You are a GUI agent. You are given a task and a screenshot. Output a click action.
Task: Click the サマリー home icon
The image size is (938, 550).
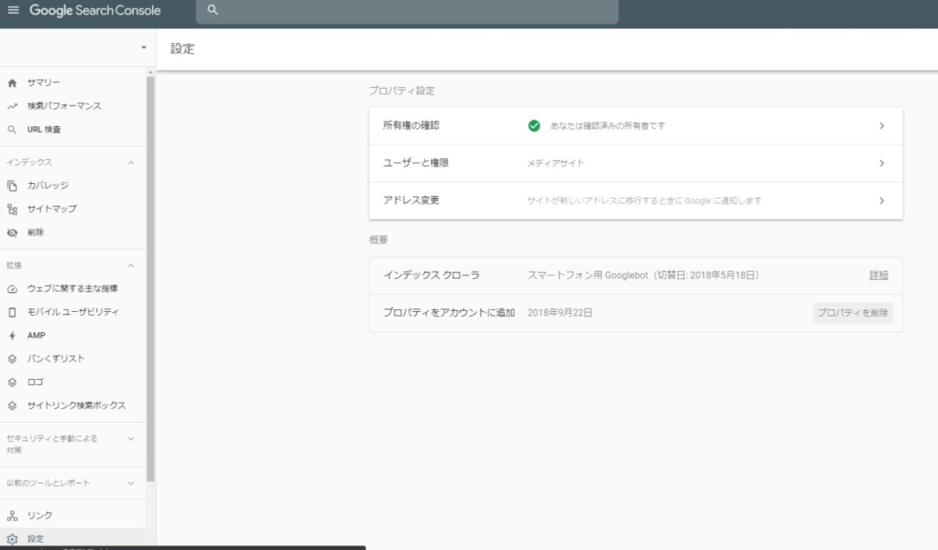(x=12, y=83)
